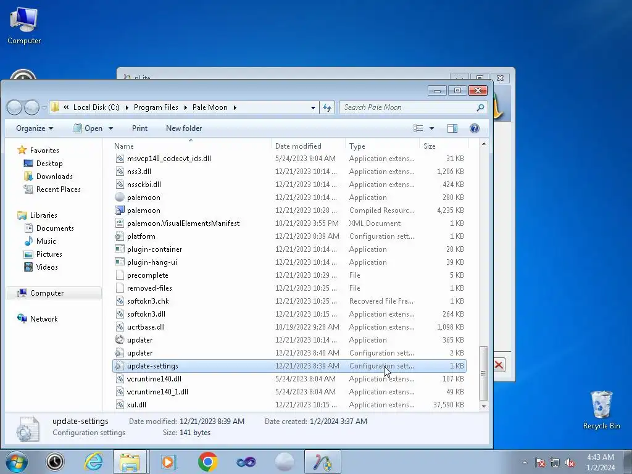Open the Computer desktop icon
The height and width of the screenshot is (474, 632).
(24, 25)
